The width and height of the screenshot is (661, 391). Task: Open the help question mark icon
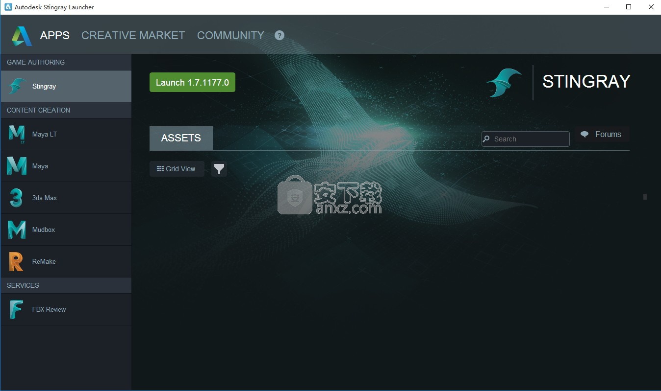[280, 35]
